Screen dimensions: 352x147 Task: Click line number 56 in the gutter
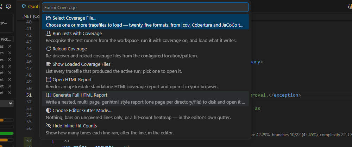[x=29, y=128]
